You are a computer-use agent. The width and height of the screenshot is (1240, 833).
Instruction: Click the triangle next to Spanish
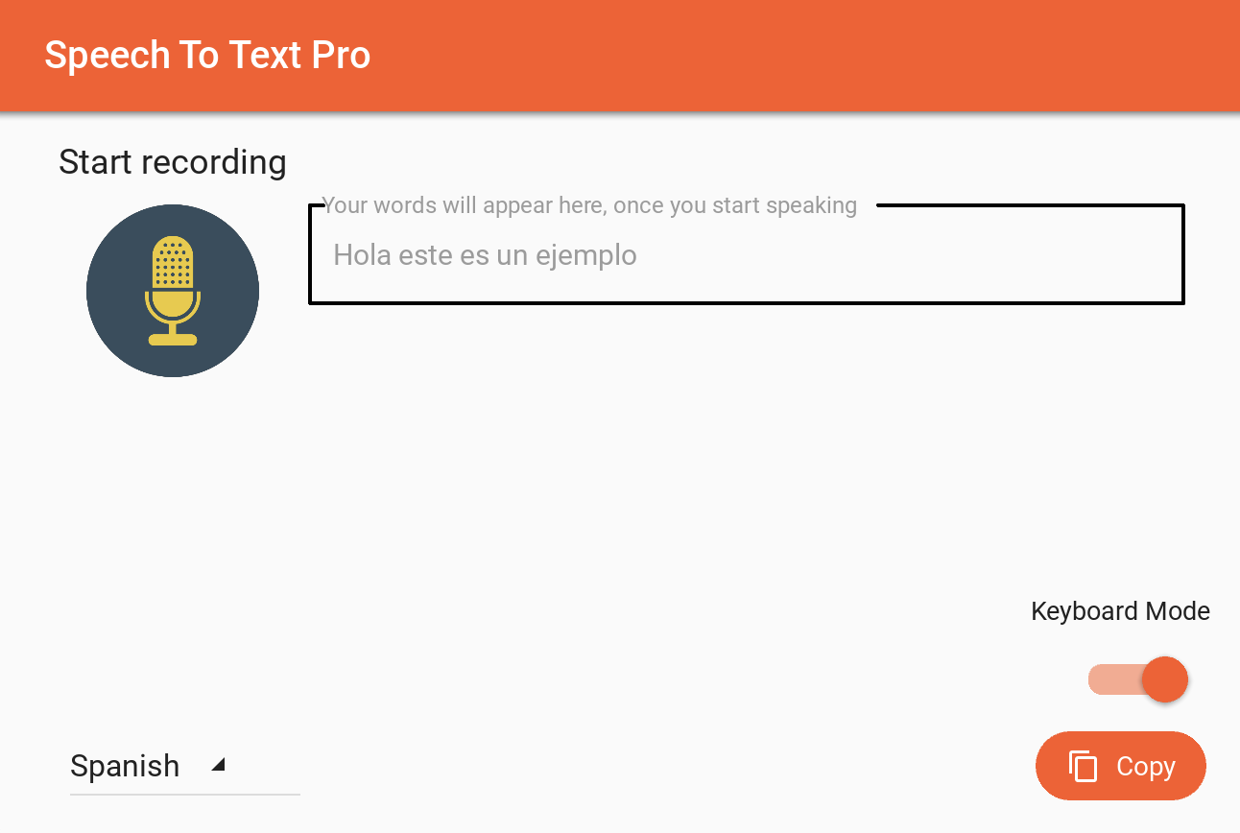click(217, 765)
